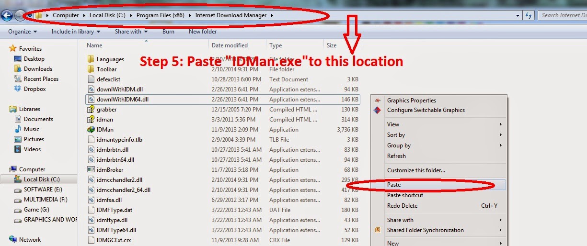This screenshot has height=246, width=587.
Task: Select the Desktop icon in Favorites
Action: click(18, 59)
